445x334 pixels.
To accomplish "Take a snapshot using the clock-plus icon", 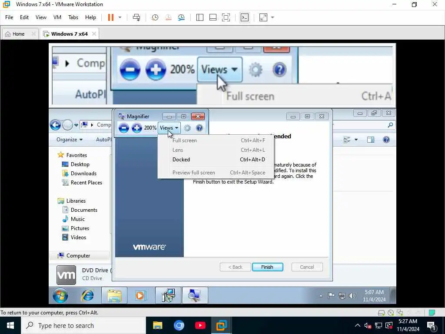I will click(155, 17).
